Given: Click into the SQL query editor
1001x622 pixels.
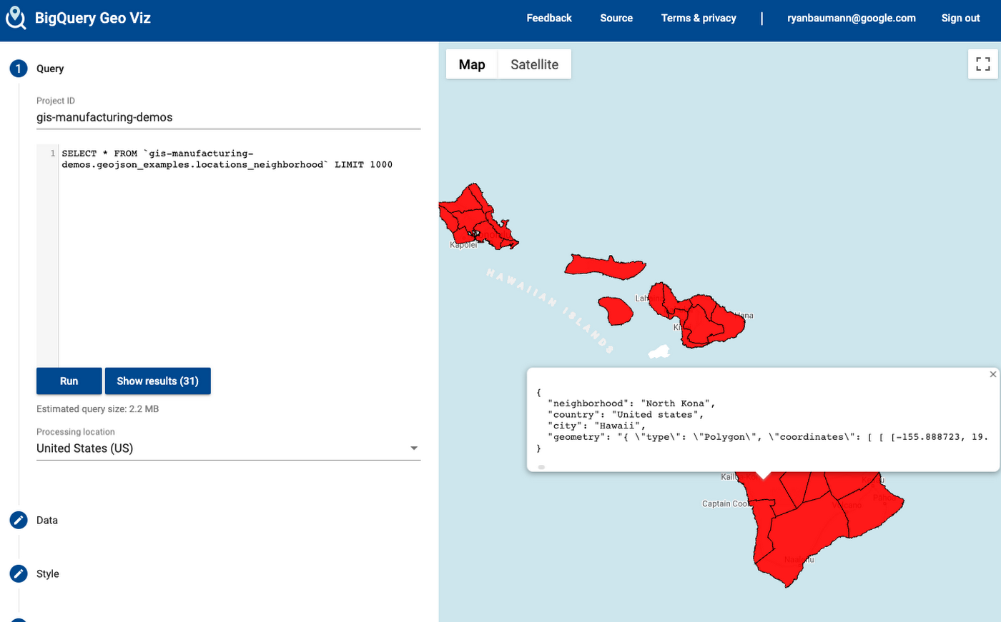Looking at the screenshot, I should (x=228, y=256).
